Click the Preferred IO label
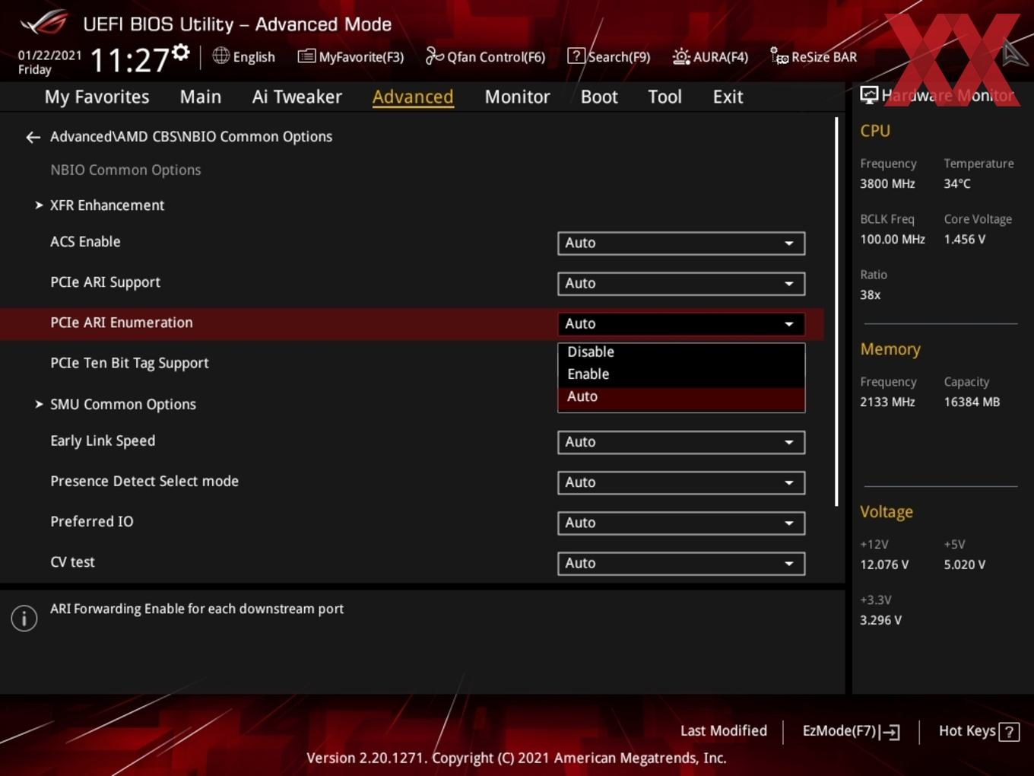The width and height of the screenshot is (1034, 776). pyautogui.click(x=92, y=522)
